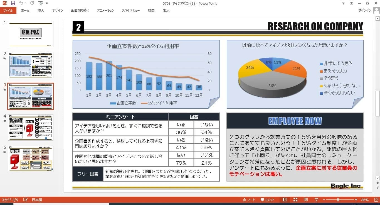Open the アニメーション ribbon tab

coord(105,10)
